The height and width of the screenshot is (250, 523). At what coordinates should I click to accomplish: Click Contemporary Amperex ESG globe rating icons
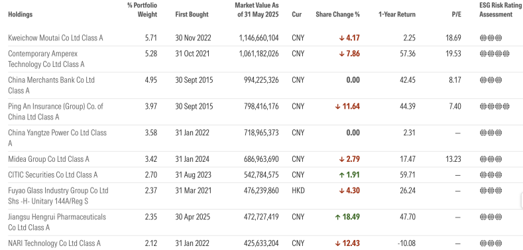click(x=494, y=54)
